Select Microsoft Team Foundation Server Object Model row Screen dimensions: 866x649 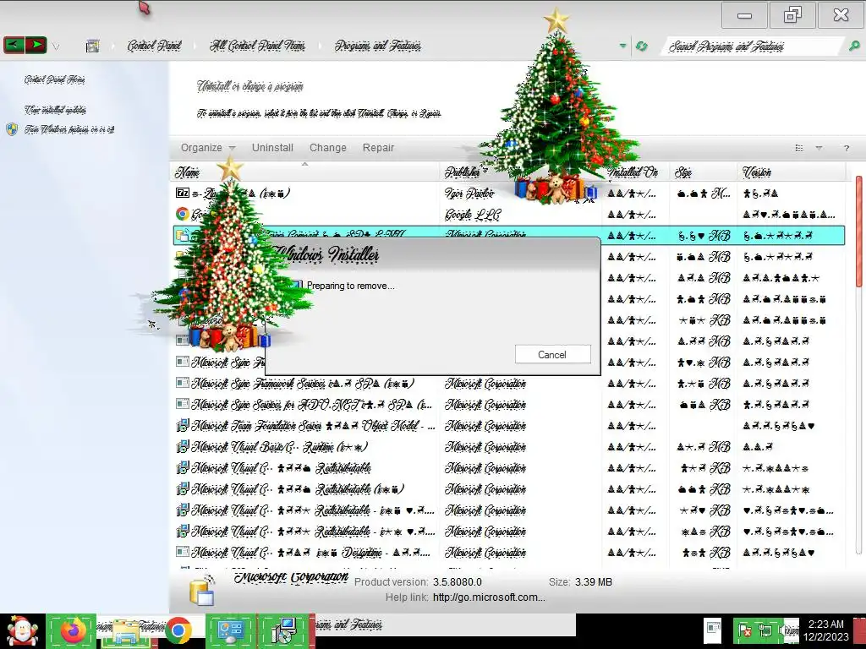pyautogui.click(x=508, y=426)
